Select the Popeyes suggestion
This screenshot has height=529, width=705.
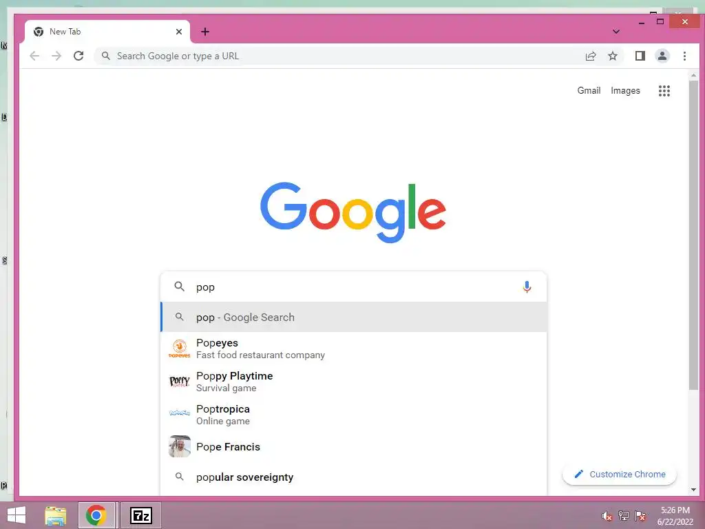[353, 349]
